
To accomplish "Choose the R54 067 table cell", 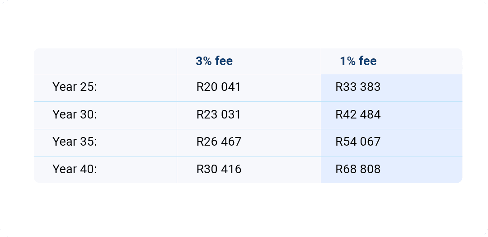I will click(358, 142).
